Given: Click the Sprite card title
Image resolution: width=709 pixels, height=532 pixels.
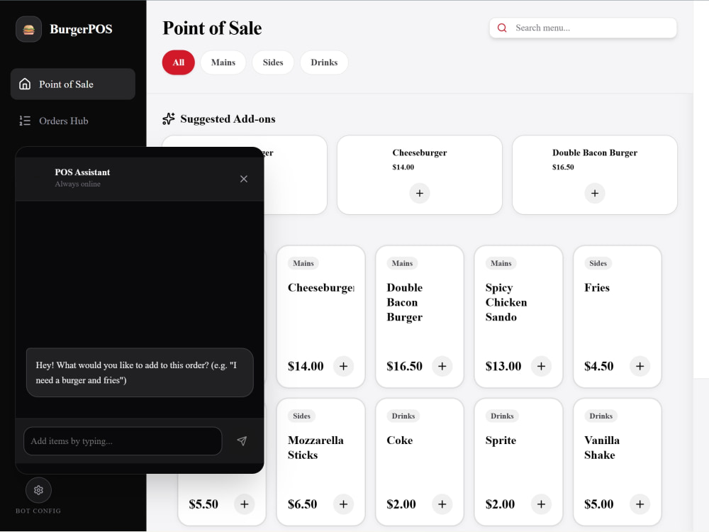Looking at the screenshot, I should pyautogui.click(x=501, y=440).
